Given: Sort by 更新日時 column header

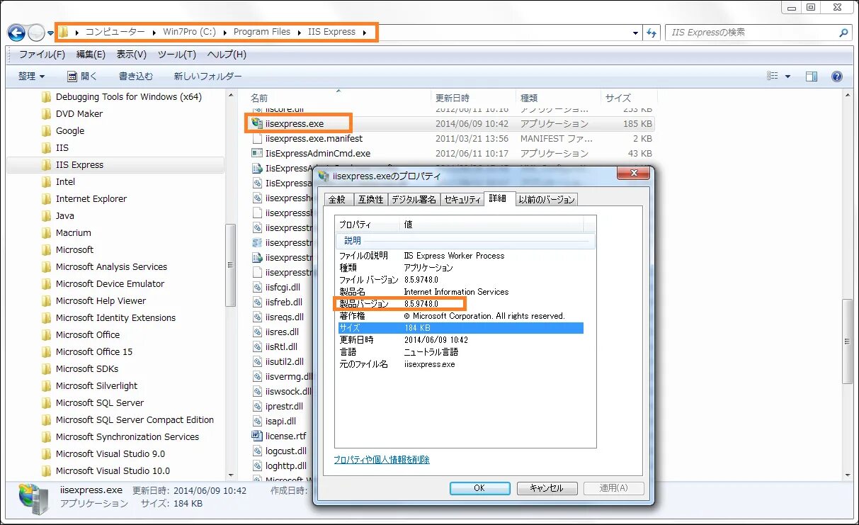Looking at the screenshot, I should tap(452, 98).
